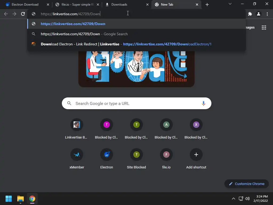
Task: Open the file.io shortcut tile
Action: coord(166,159)
